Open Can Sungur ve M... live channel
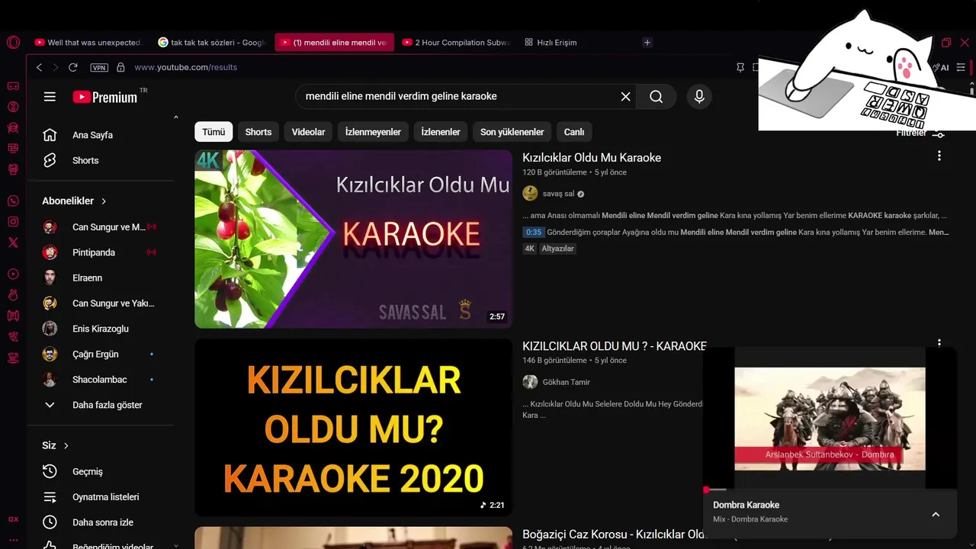 100,227
